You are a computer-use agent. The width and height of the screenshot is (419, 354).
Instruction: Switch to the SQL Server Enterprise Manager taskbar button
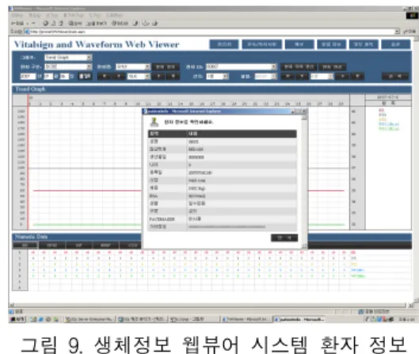(x=90, y=319)
